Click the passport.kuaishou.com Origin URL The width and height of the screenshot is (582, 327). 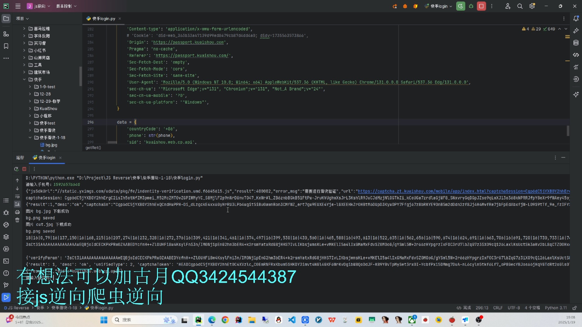[x=188, y=42]
